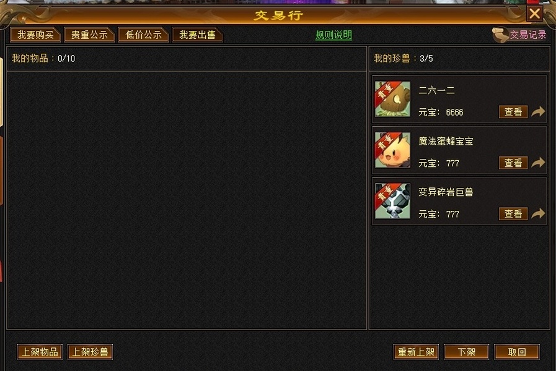Click 查看 for 魔法蜜蜂宝宝
556x371 pixels.
513,163
